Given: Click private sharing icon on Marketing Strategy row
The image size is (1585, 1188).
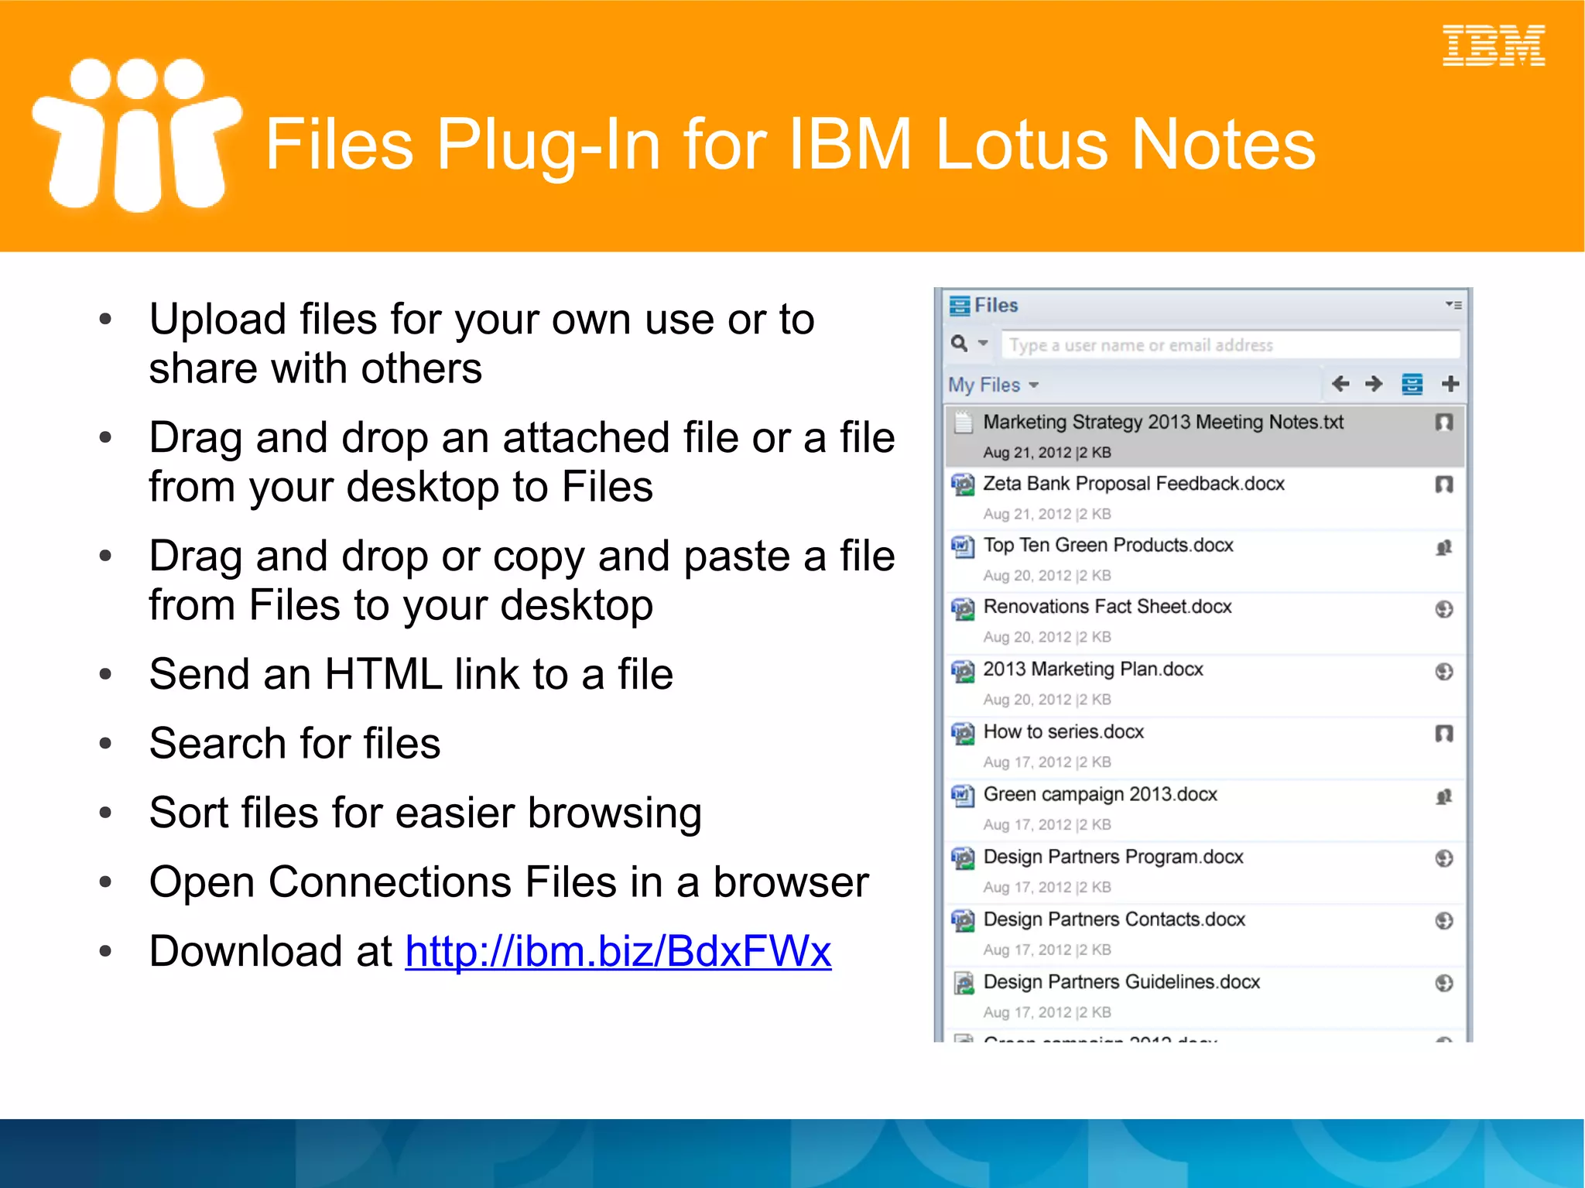Looking at the screenshot, I should pos(1444,423).
